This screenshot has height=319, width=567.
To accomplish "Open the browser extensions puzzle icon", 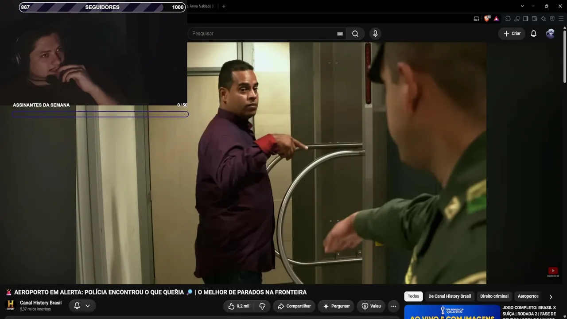I will [x=508, y=19].
